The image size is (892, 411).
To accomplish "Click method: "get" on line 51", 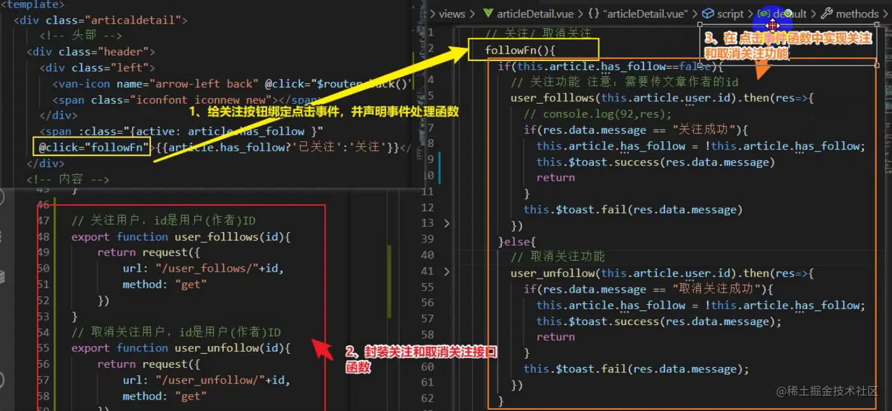I will coord(165,284).
